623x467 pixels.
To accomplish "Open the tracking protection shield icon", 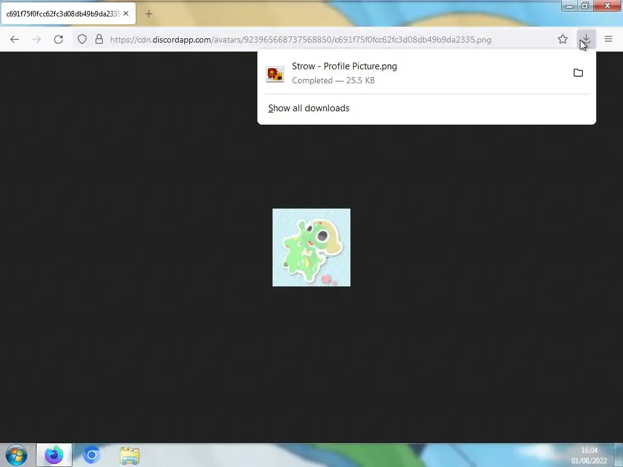I will tap(82, 40).
